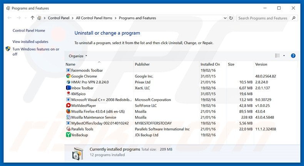Screen dimensions: 304x166
Task: Click the Facemoods Toolbar program icon
Action: pos(68,70)
